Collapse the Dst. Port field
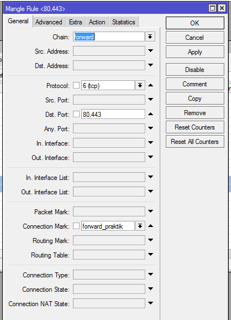Viewport: 231px width, 320px height. [150, 114]
